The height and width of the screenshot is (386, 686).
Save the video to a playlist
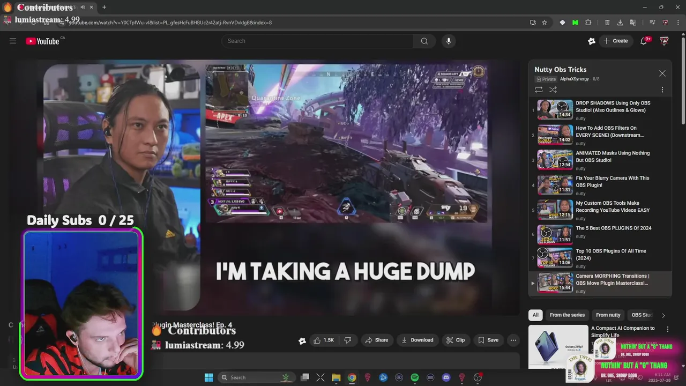point(488,340)
